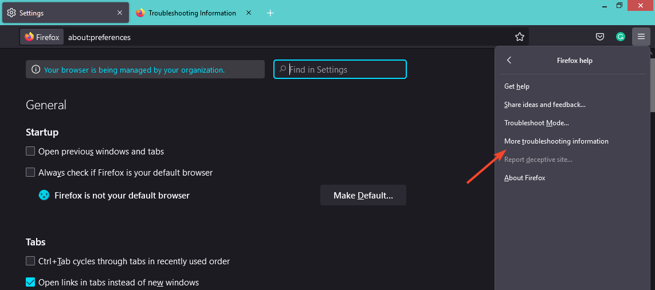Choose Troubleshoot Mode from help menu
The height and width of the screenshot is (290, 655).
tap(536, 123)
